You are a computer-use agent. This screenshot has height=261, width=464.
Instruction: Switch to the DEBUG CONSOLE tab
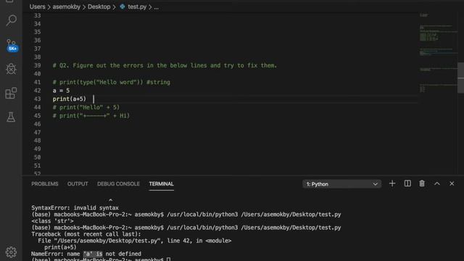[118, 184]
